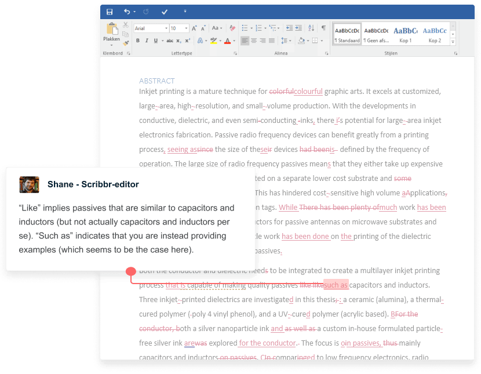The width and height of the screenshot is (481, 374).
Task: Select the highlighted 'such as' tracked insertion
Action: (336, 285)
